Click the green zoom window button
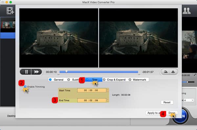The image size is (197, 130). click(11, 2)
